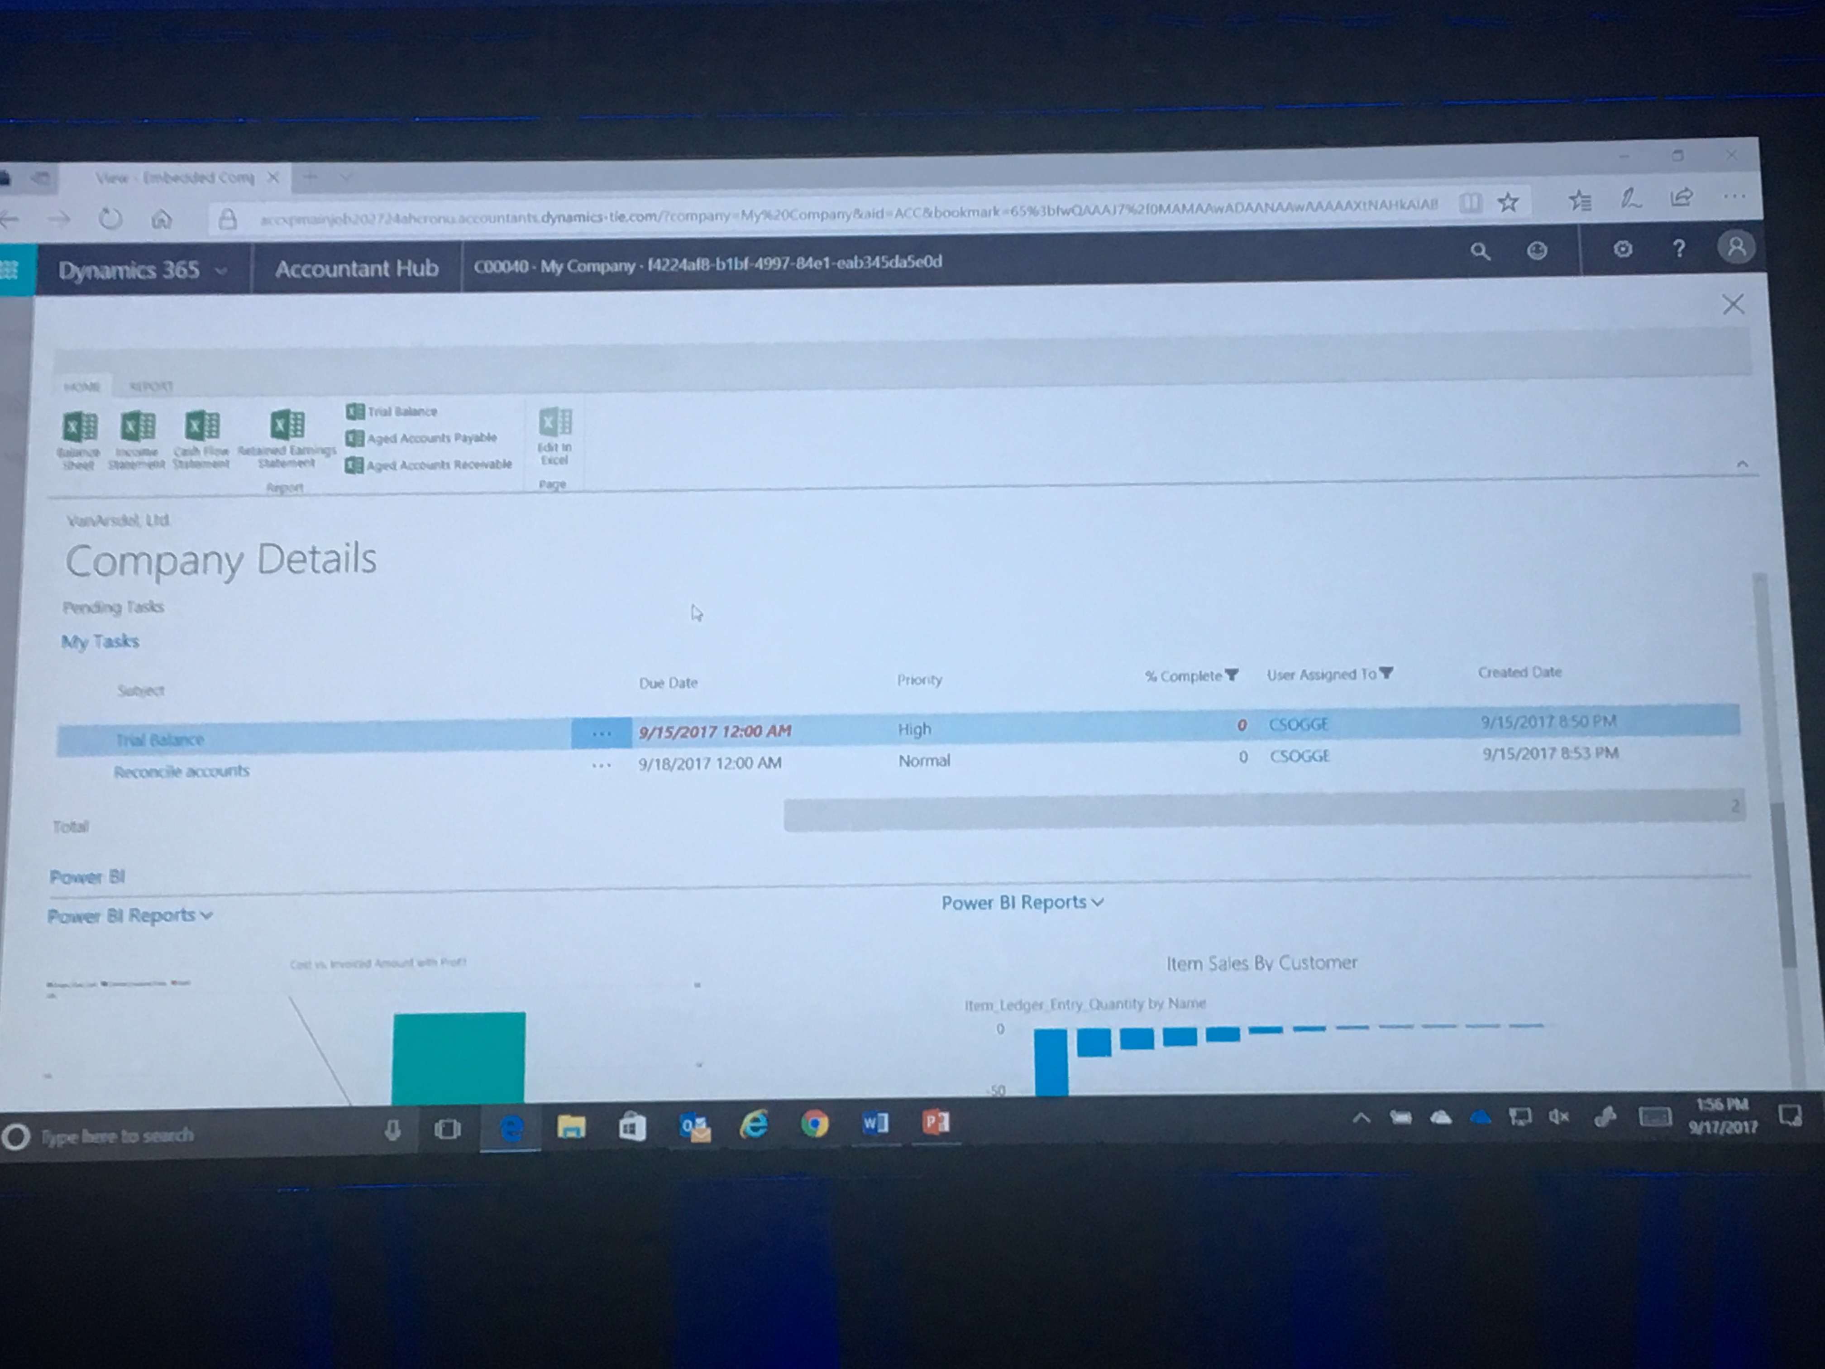Click tallest bar in Item Sales chart
1825x1369 pixels.
pyautogui.click(x=1050, y=1062)
